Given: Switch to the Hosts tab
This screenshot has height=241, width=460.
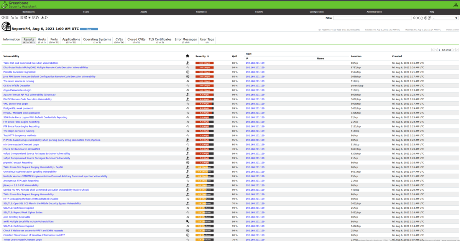Looking at the screenshot, I should pos(42,40).
